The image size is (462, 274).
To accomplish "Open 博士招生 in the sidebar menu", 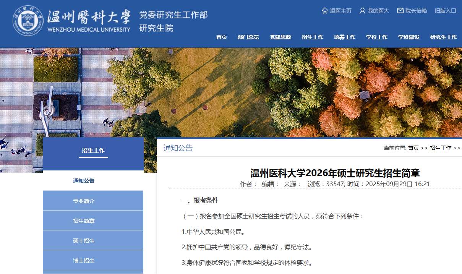I will point(84,261).
